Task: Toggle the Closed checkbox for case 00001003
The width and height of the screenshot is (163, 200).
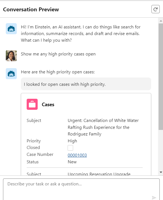Action: click(70, 148)
